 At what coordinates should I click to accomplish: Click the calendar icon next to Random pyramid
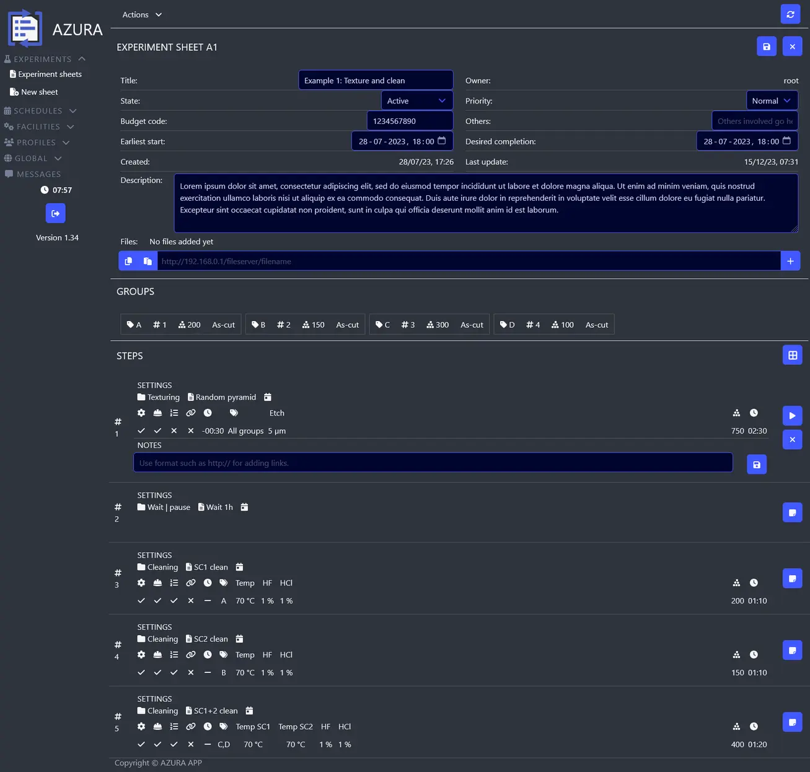[x=268, y=397]
